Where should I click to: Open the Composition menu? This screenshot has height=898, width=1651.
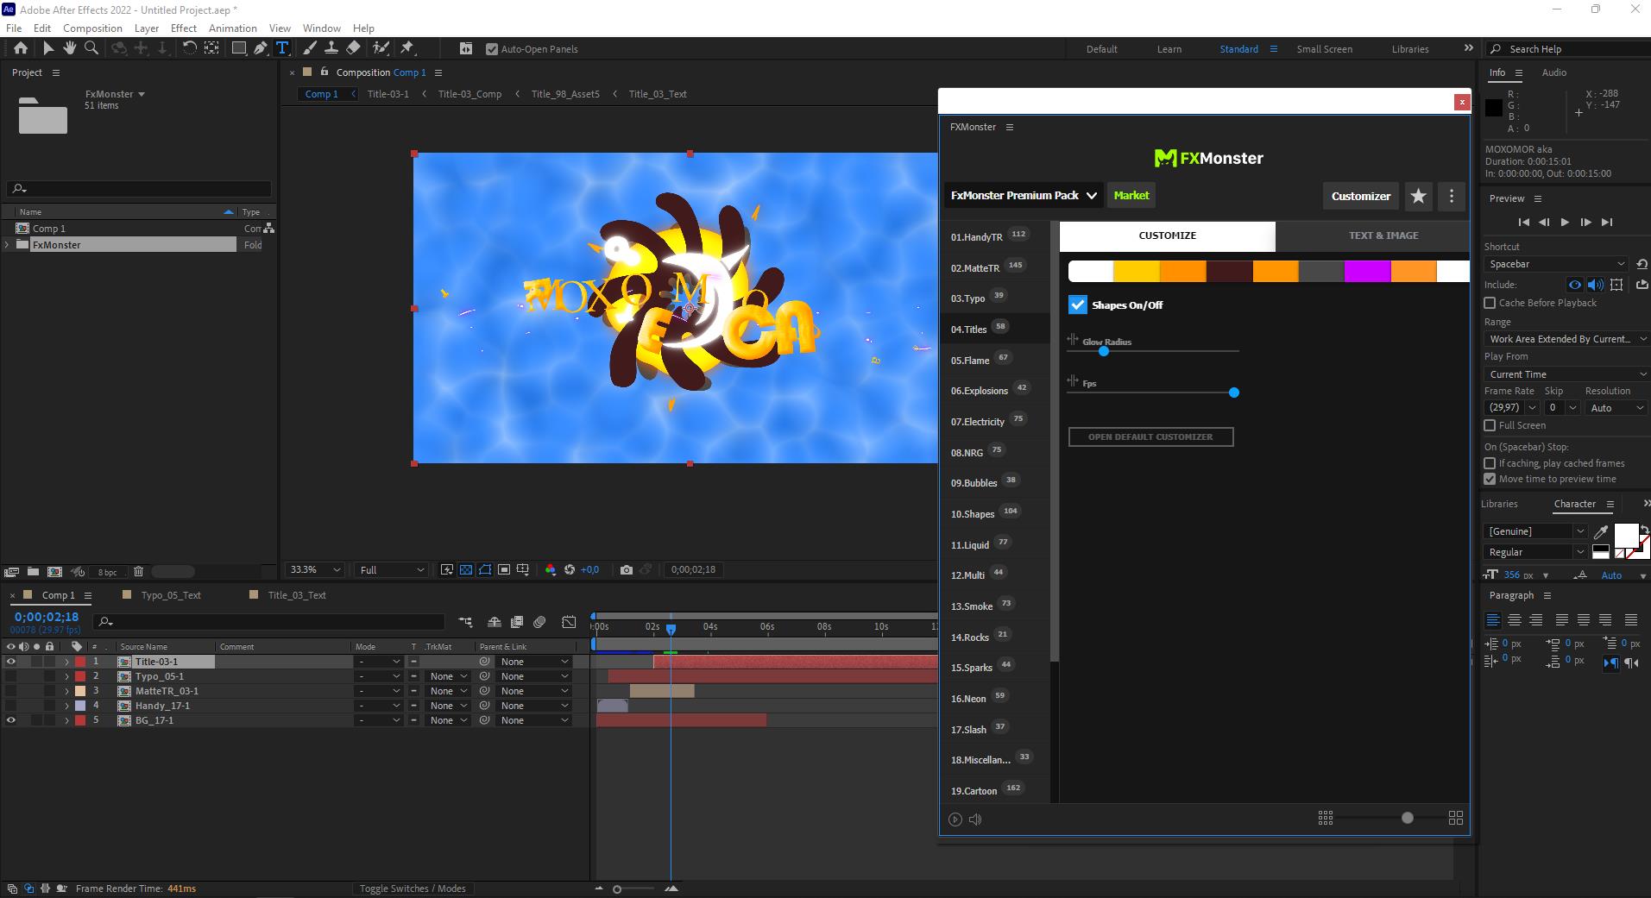click(x=92, y=28)
